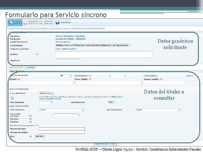Open the Servicios tab
This screenshot has width=203, height=152.
pos(15,23)
